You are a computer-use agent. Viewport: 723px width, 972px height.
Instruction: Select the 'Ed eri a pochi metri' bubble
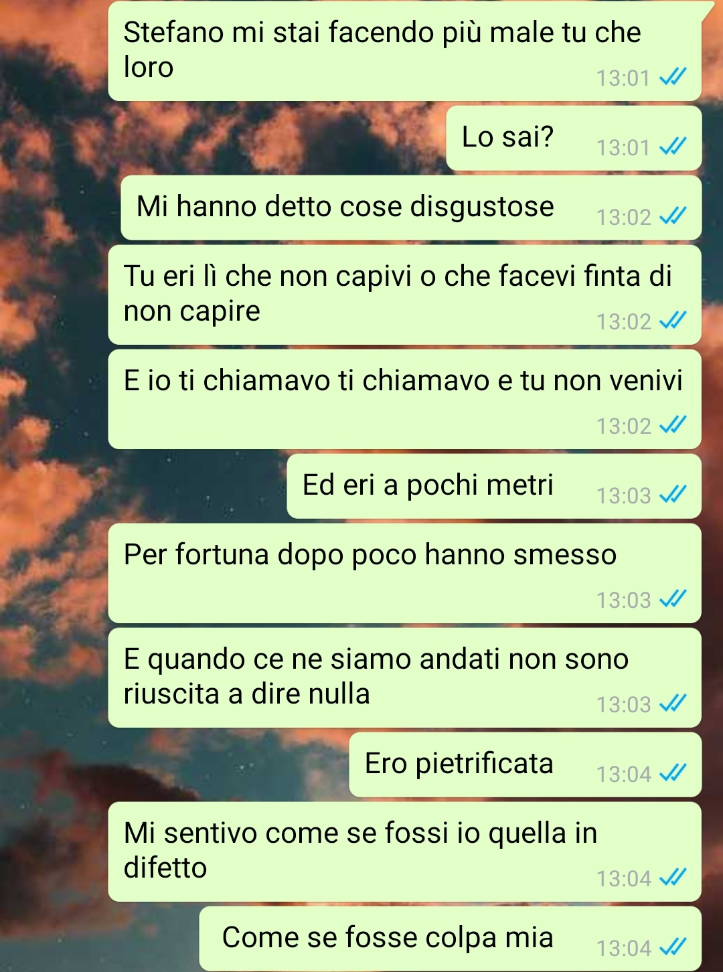[494, 486]
